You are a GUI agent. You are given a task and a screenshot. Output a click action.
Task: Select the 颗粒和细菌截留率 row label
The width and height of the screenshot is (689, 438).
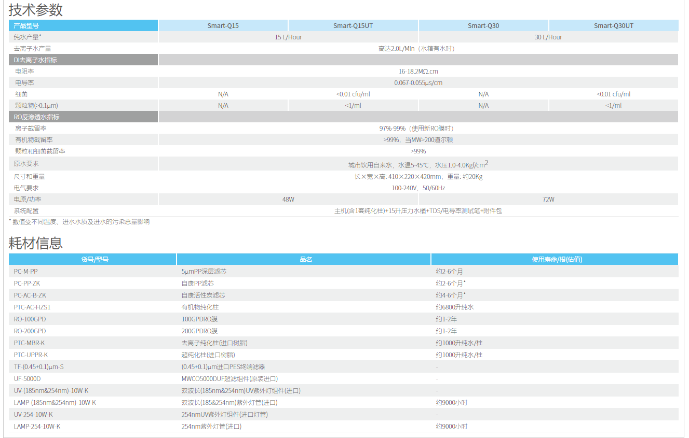(x=40, y=151)
